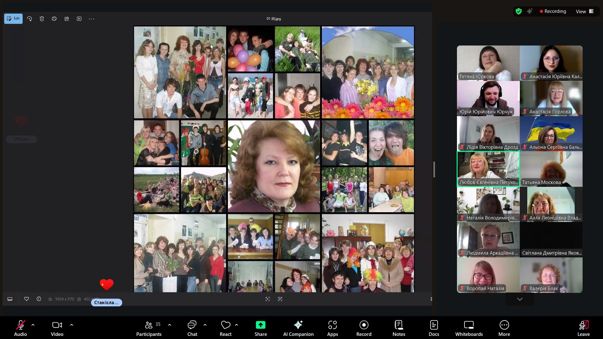Open the More options menu
The height and width of the screenshot is (339, 603).
pos(504,328)
